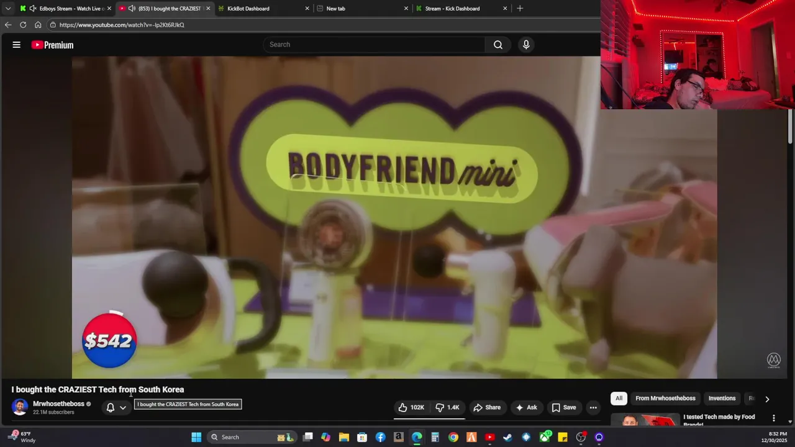Open Copilot from the taskbar
Image resolution: width=795 pixels, height=447 pixels.
click(x=326, y=437)
